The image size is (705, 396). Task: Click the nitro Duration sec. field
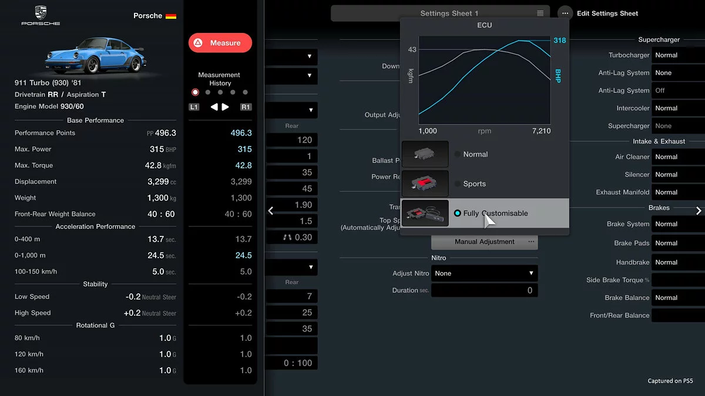coord(485,290)
